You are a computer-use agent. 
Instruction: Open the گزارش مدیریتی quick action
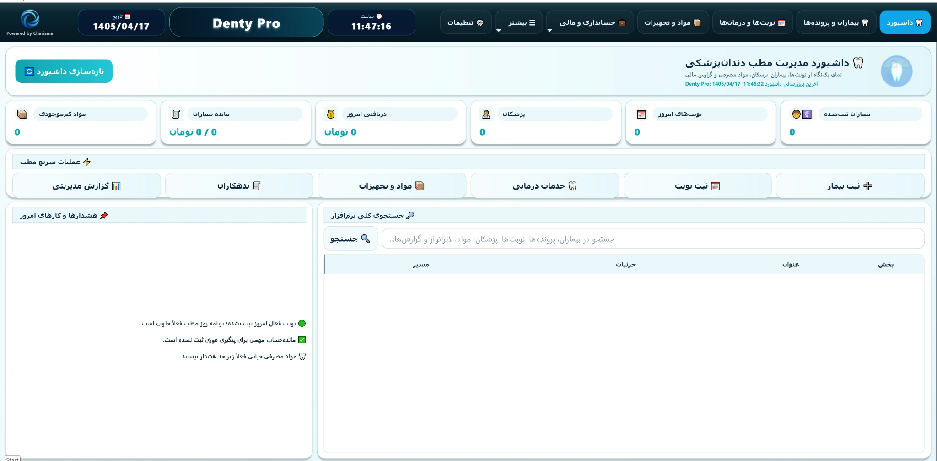[x=86, y=185]
